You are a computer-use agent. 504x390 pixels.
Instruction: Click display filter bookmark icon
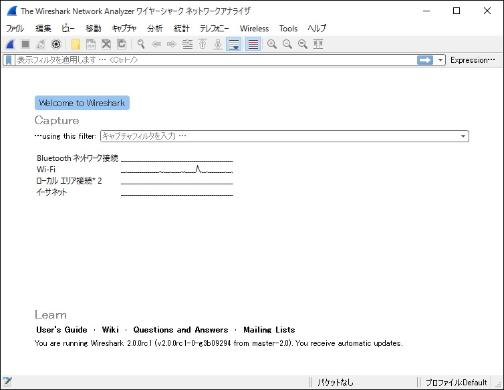click(9, 60)
